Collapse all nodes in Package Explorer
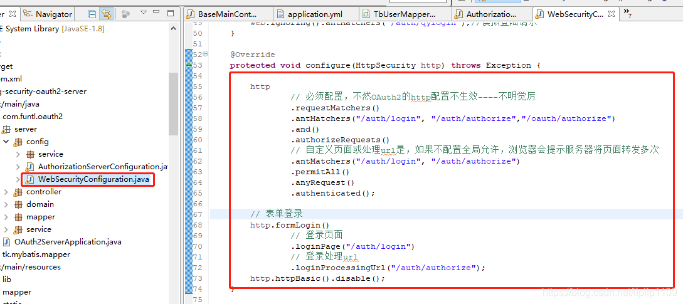The height and width of the screenshot is (304, 683). point(92,14)
